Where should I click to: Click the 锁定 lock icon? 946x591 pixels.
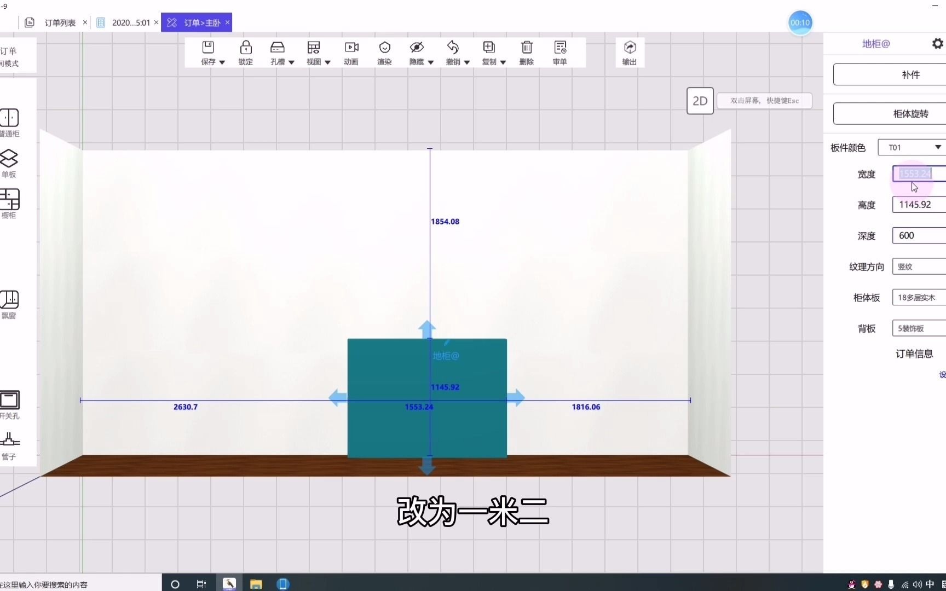tap(246, 47)
